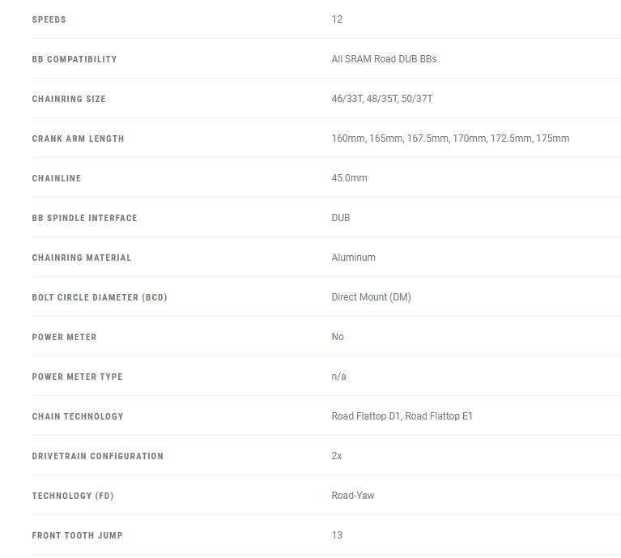The image size is (621, 558).
Task: Click the BB COMPATIBILITY label
Action: coord(74,59)
